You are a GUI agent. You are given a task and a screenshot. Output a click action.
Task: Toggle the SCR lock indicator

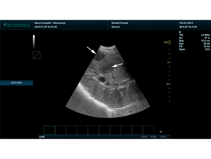[163, 137]
